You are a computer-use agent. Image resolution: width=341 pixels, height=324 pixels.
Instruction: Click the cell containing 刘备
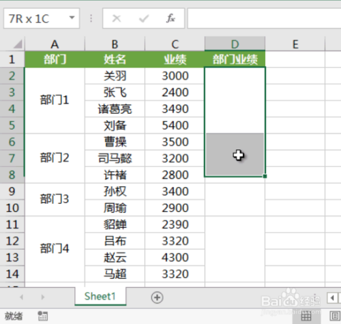(115, 126)
